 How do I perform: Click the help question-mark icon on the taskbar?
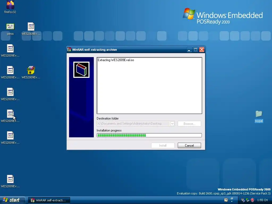tap(226, 200)
